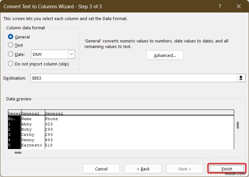The width and height of the screenshot is (249, 177).
Task: Open the Advanced settings button
Action: point(165,55)
